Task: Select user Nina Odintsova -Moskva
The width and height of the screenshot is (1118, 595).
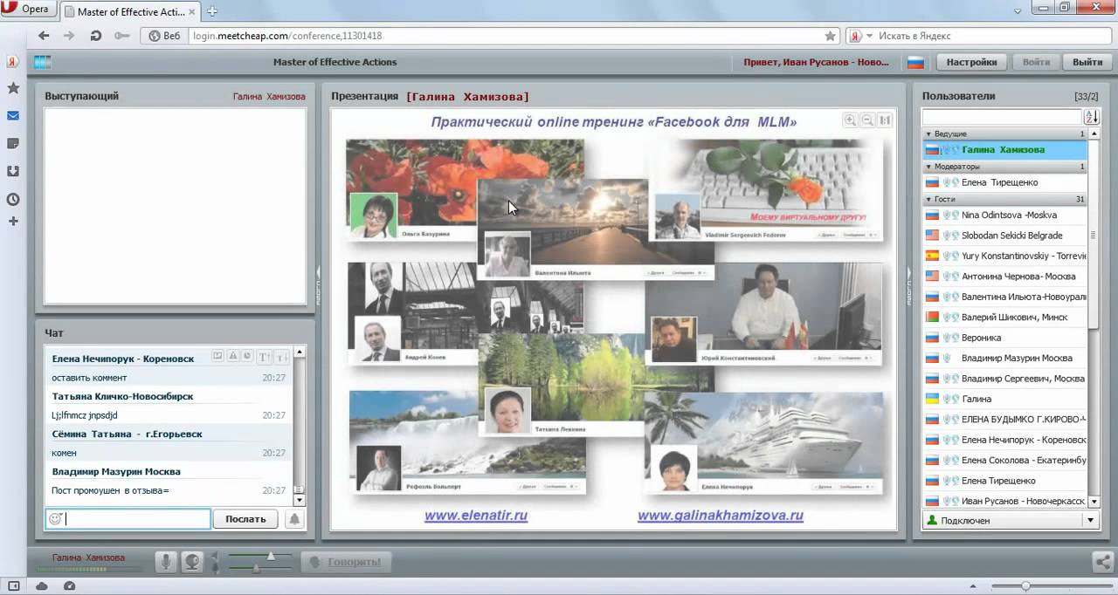Action: click(1004, 215)
